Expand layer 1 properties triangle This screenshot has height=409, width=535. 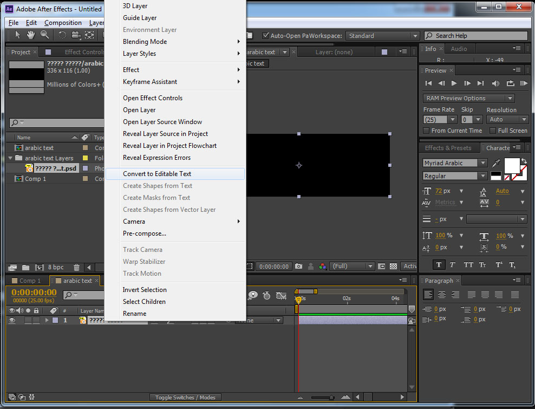pyautogui.click(x=47, y=320)
